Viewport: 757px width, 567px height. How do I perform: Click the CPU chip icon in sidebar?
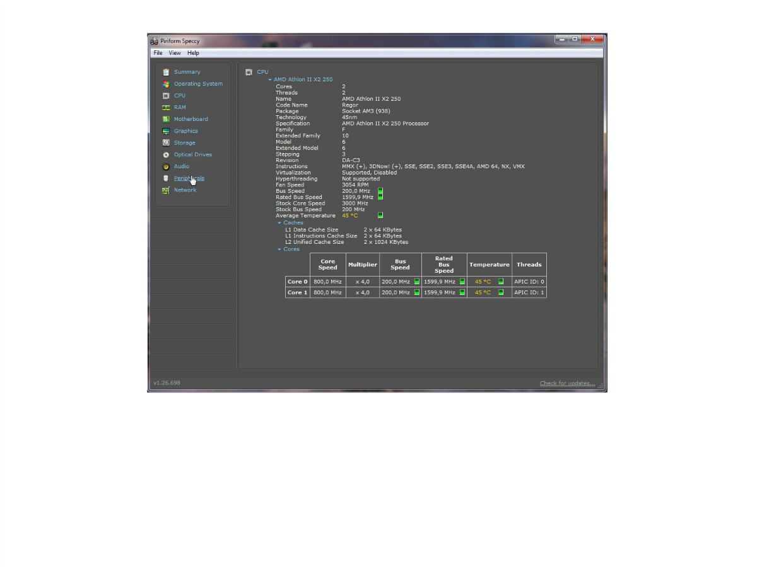coord(166,96)
